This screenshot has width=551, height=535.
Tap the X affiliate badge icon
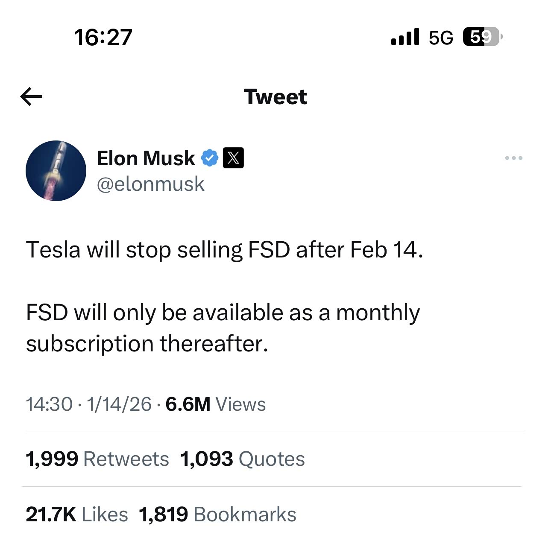[233, 158]
